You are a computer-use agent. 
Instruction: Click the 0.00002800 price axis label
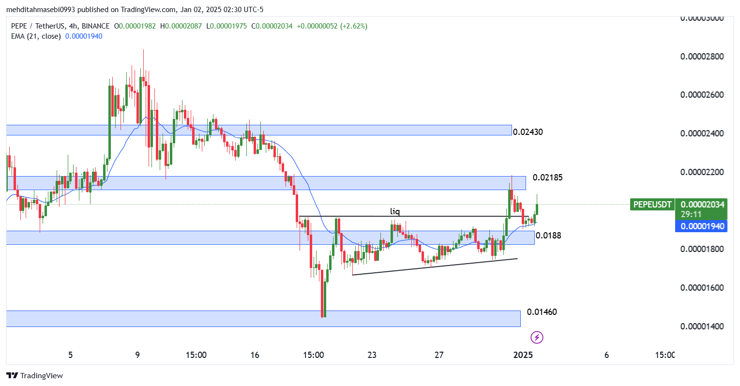coord(702,57)
